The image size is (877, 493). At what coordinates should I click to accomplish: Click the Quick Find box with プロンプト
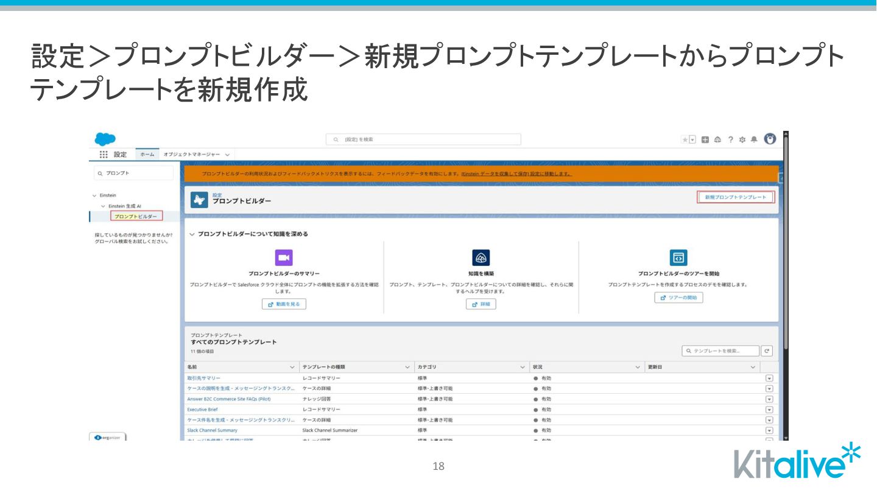(x=134, y=173)
